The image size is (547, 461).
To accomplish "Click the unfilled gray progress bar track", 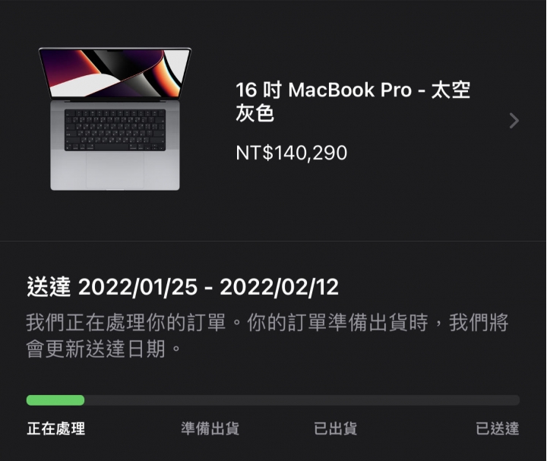I will tap(302, 400).
